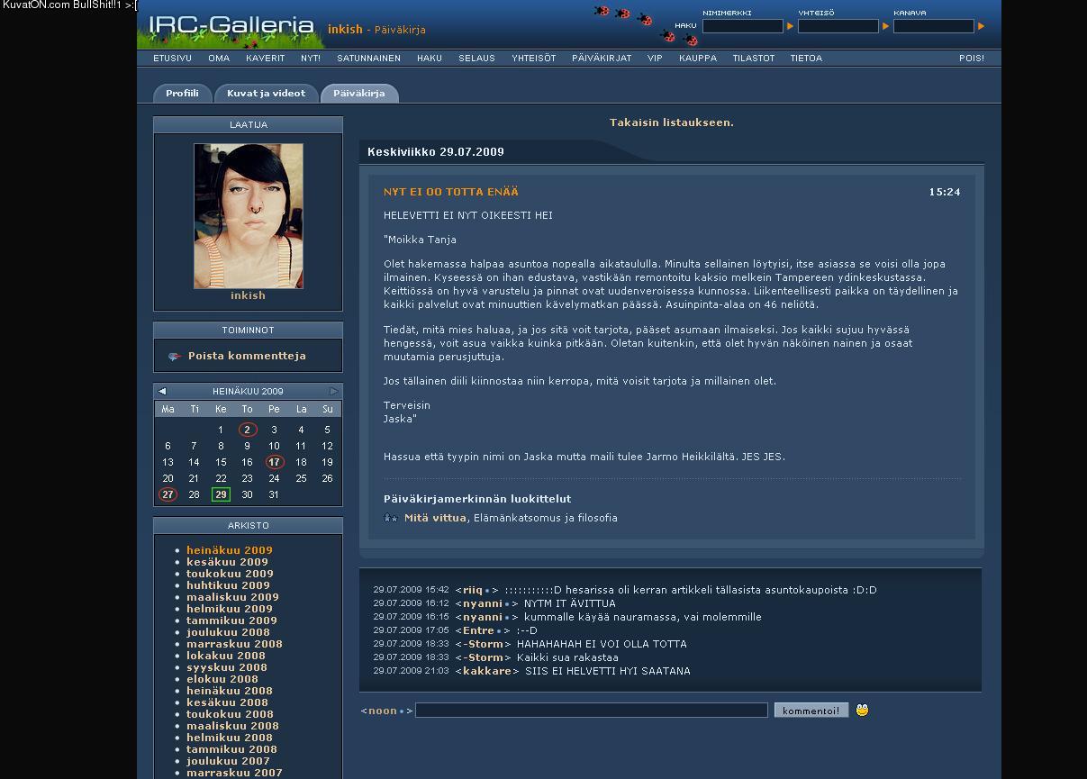
Task: Open VIP in the navigation bar
Action: tap(655, 58)
